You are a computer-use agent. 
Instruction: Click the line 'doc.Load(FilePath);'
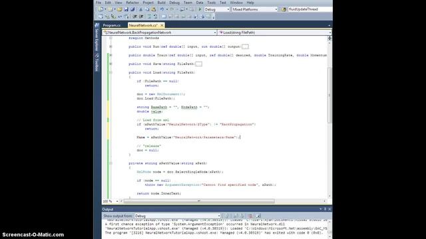click(156, 98)
